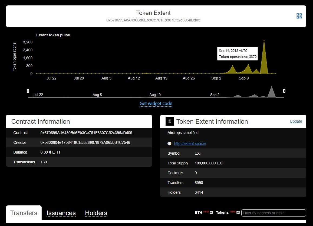Click the globe icon beside the website link
Viewport: 313px width, 226px height.
point(169,143)
